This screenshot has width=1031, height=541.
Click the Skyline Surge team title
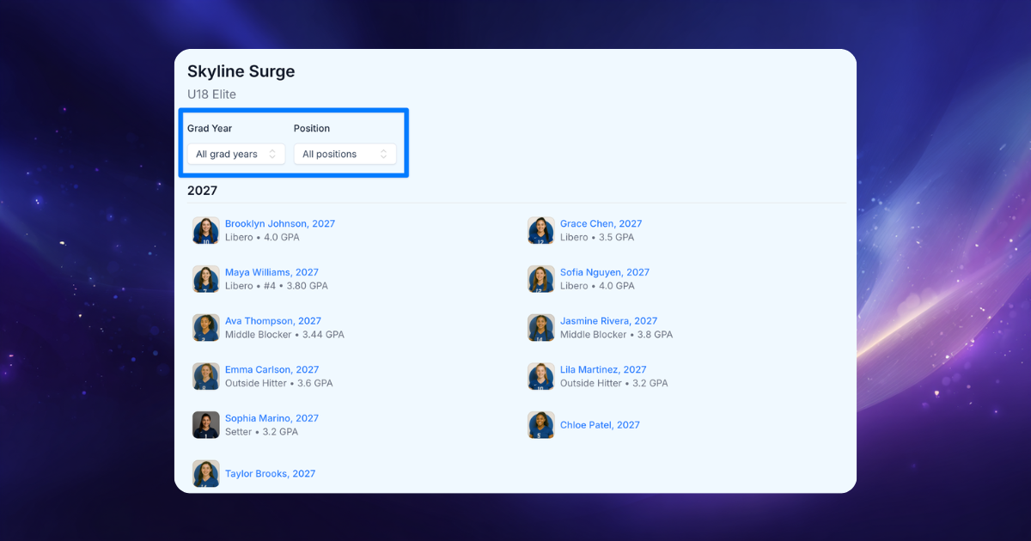[x=241, y=71]
